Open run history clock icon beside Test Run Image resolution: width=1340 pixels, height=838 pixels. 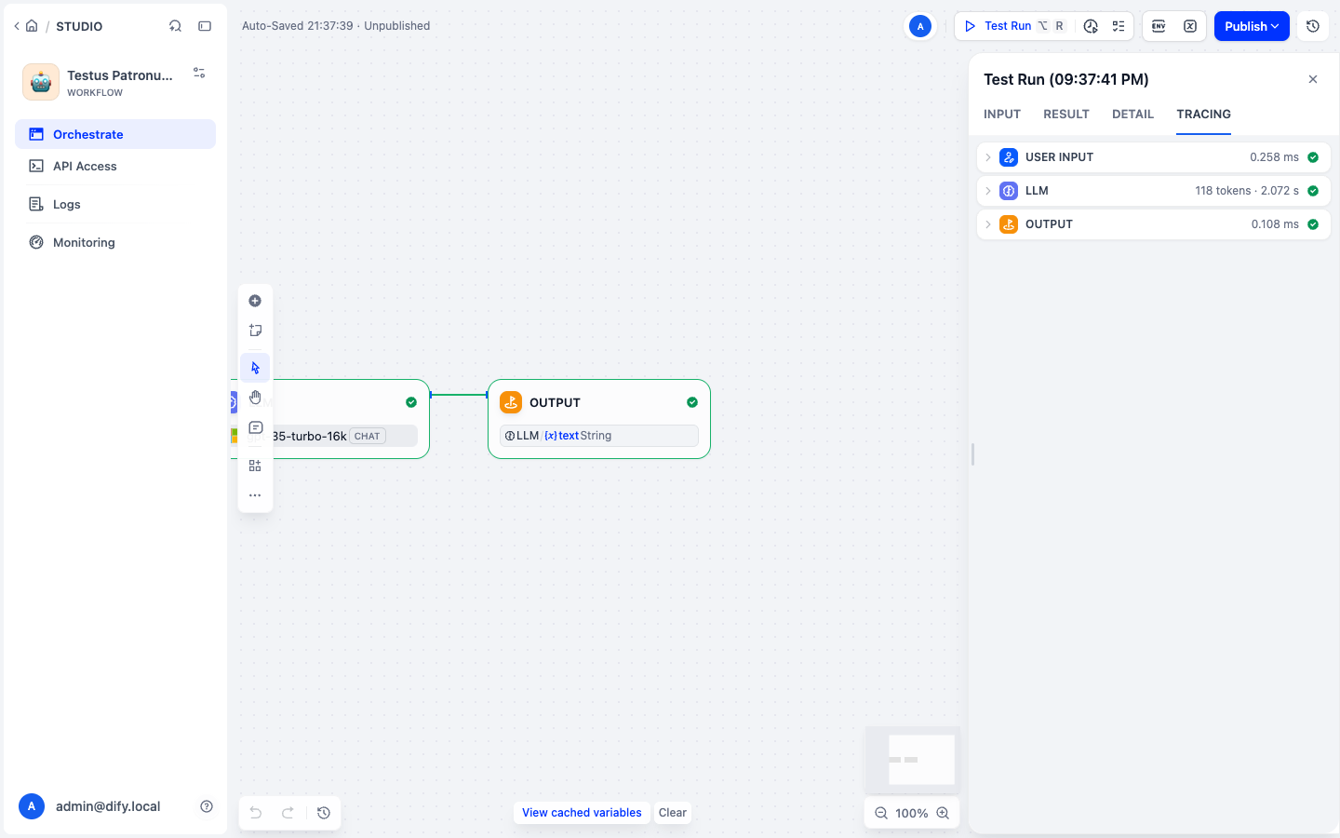point(1091,26)
